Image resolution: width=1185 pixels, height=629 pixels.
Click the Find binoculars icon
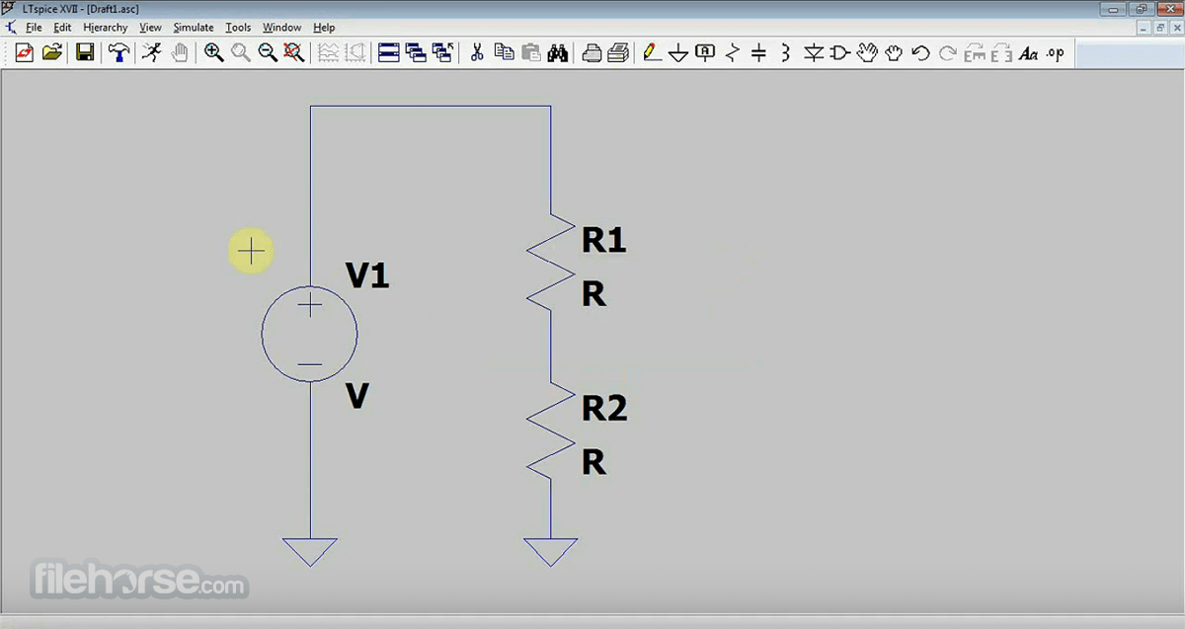click(x=557, y=52)
